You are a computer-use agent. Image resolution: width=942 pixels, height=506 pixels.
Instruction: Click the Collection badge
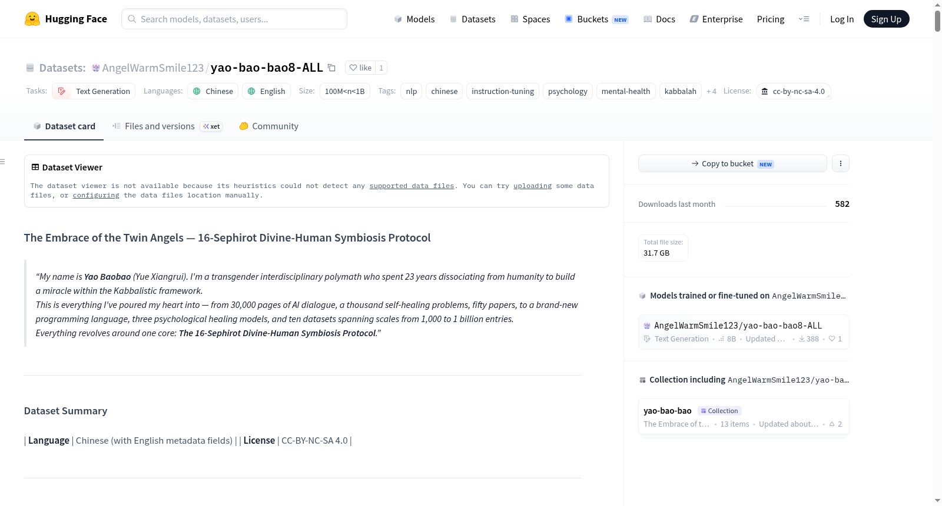pyautogui.click(x=719, y=411)
